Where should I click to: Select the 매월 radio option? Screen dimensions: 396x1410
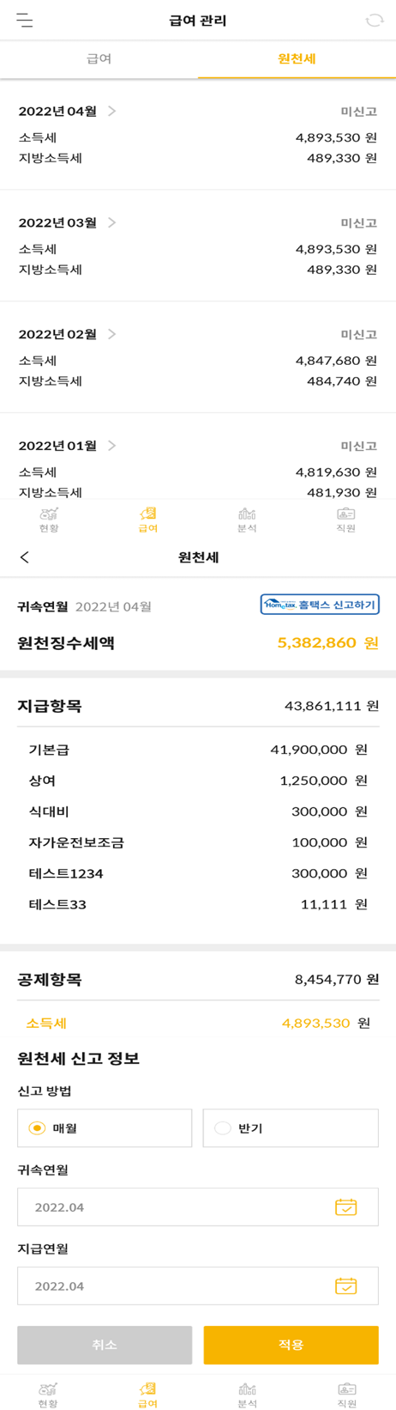point(105,1127)
